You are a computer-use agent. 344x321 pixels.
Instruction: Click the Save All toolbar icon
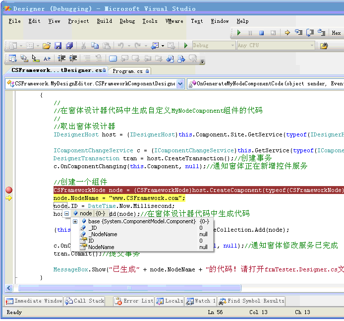(x=69, y=46)
